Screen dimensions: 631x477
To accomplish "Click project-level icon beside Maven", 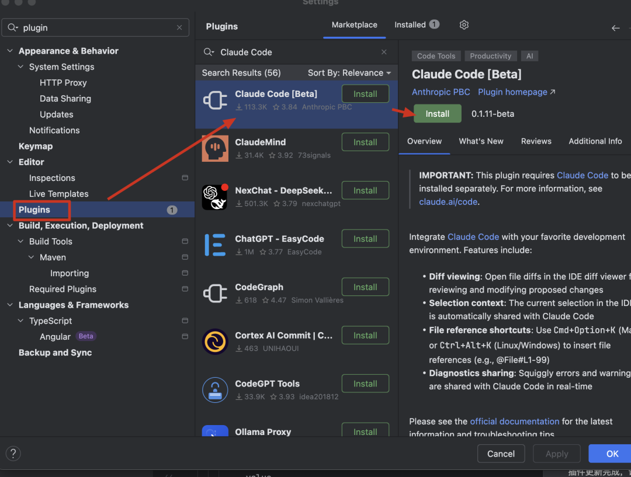I will [185, 257].
